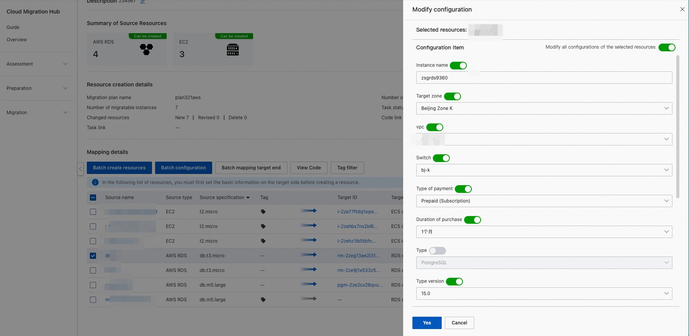Toggle the Target zone switch

(453, 96)
